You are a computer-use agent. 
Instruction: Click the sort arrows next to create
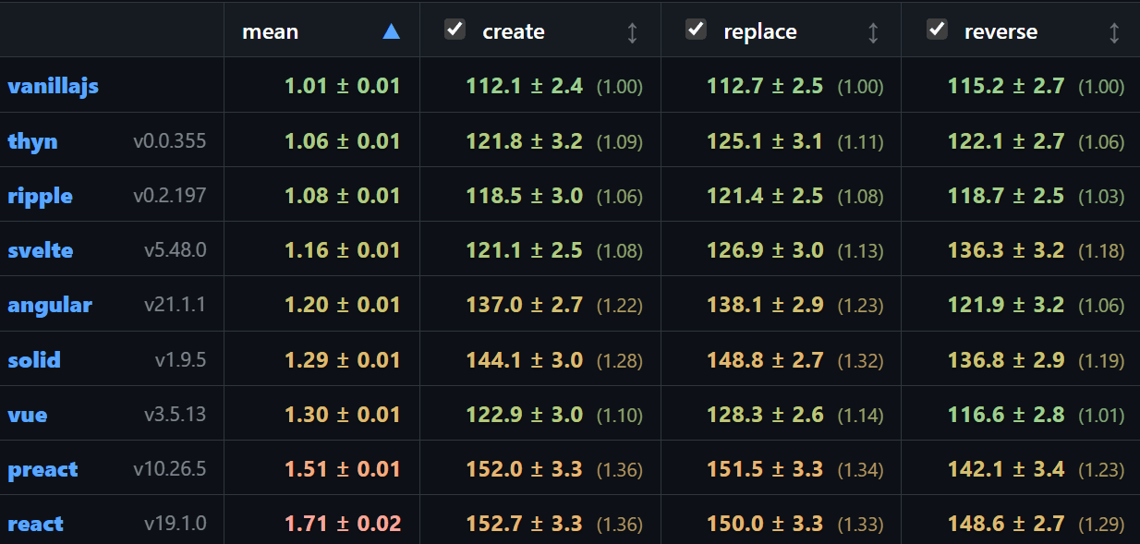click(632, 30)
